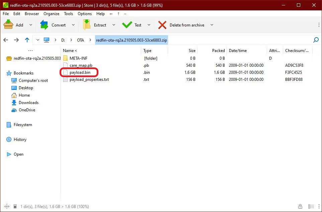Click the green Test checkmark icon
This screenshot has width=322, height=212.
[x=127, y=25]
